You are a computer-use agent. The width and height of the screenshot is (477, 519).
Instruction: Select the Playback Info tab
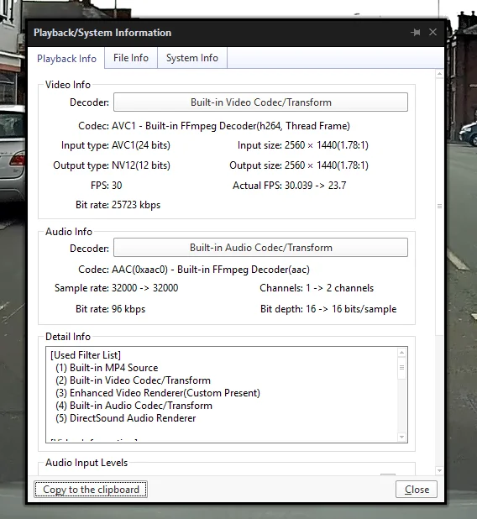click(66, 59)
